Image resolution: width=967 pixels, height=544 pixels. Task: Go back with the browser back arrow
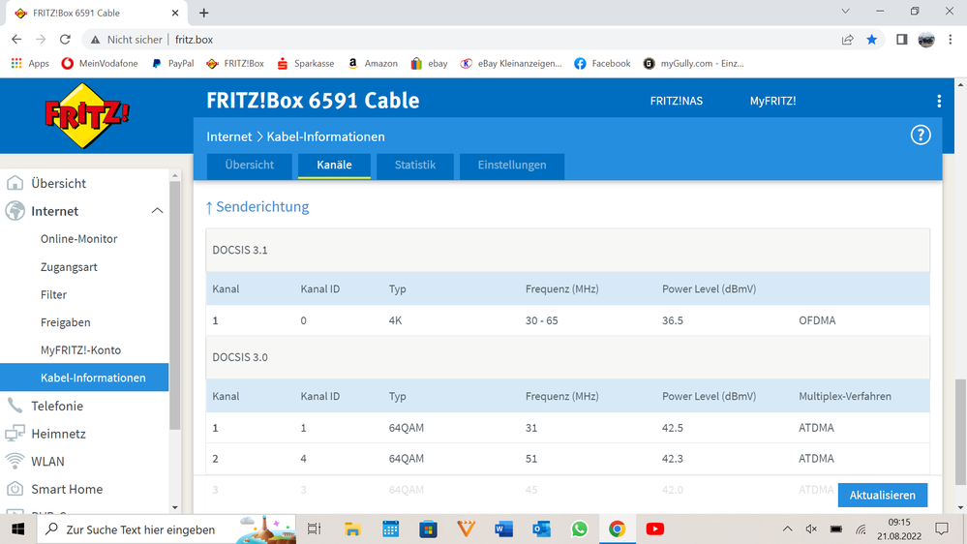[x=16, y=40]
